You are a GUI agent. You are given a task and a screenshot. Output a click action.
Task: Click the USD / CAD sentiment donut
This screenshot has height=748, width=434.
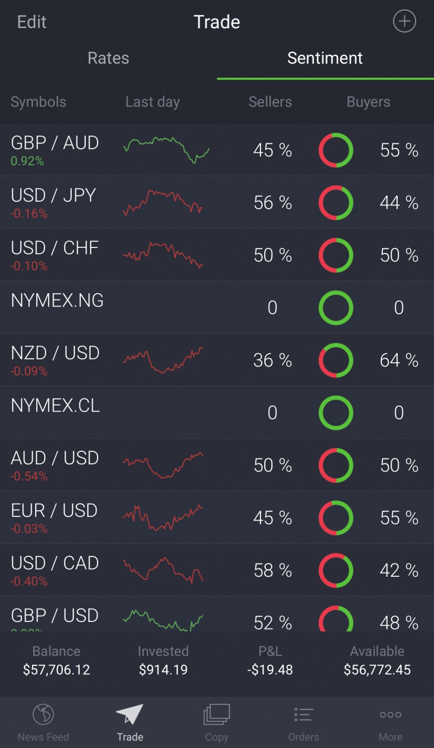336,570
